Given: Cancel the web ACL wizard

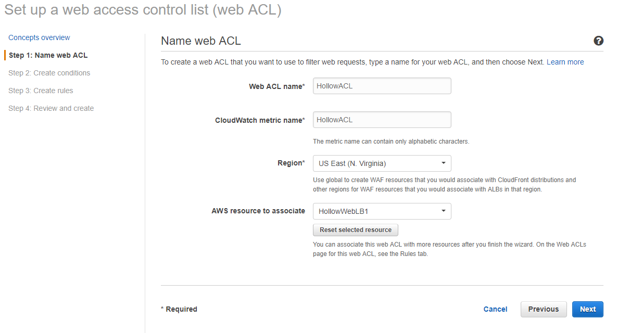Looking at the screenshot, I should pyautogui.click(x=495, y=310).
